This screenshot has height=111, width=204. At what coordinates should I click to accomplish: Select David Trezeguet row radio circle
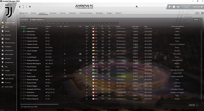[x=22, y=96]
